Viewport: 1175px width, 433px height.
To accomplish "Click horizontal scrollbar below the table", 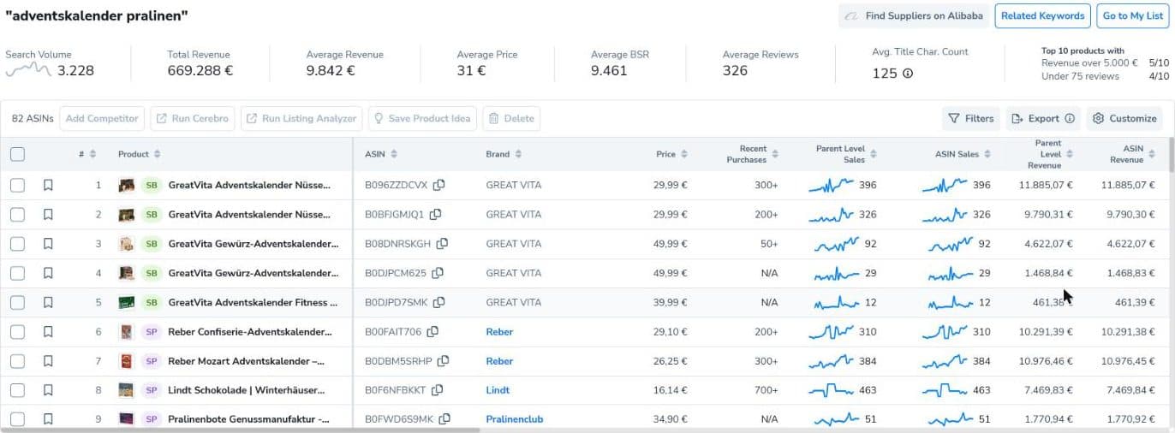I will click(240, 430).
